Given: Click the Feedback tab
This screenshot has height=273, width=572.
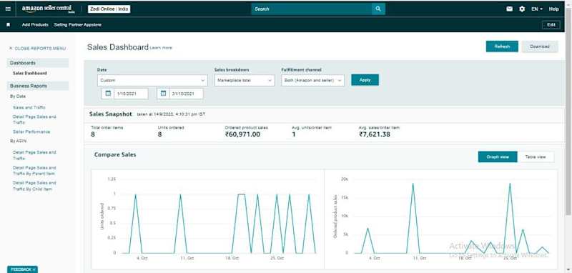Looking at the screenshot, I should [22, 269].
